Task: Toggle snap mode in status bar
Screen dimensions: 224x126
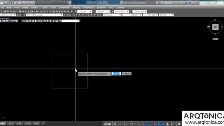Action: [119, 124]
